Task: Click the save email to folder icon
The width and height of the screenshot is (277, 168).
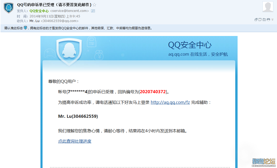Action: pos(264,20)
